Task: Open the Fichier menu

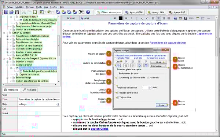Action: point(10,7)
